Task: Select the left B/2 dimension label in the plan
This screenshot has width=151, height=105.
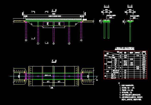Action: [48, 82]
